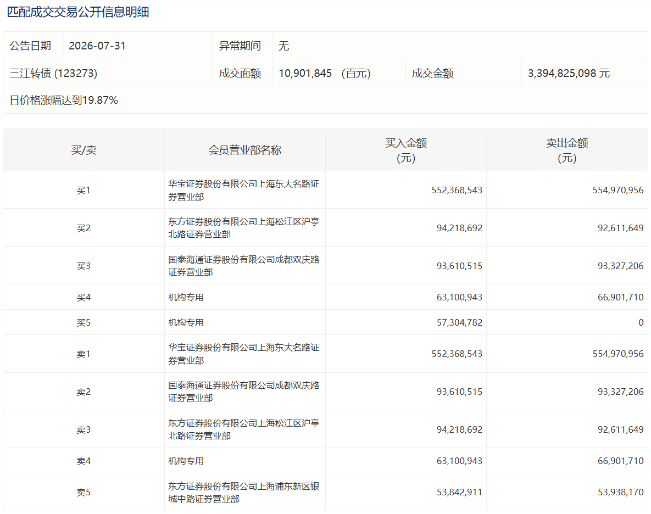Click the title 匹配成交交易公开信息明细

pos(78,12)
